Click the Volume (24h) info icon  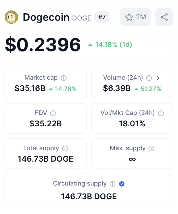tap(149, 78)
